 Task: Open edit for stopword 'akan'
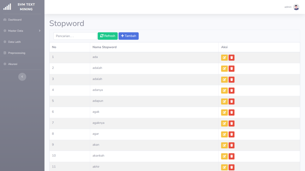pos(224,145)
